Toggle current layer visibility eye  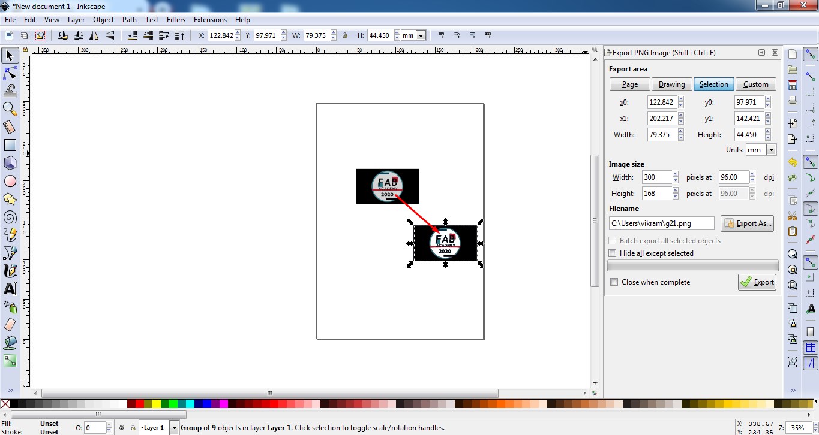click(x=122, y=428)
